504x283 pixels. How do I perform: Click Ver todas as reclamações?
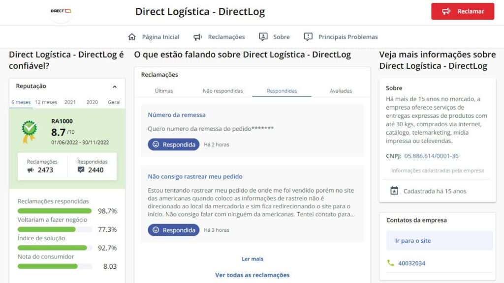coord(252,275)
